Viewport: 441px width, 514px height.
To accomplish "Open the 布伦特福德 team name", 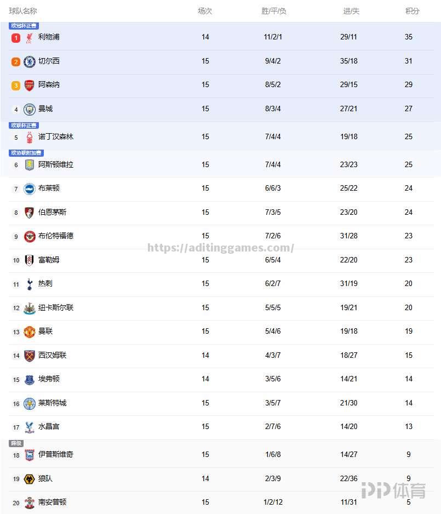I will click(x=56, y=236).
